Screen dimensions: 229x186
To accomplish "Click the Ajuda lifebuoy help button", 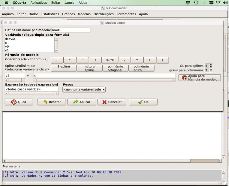I will point(19,102).
